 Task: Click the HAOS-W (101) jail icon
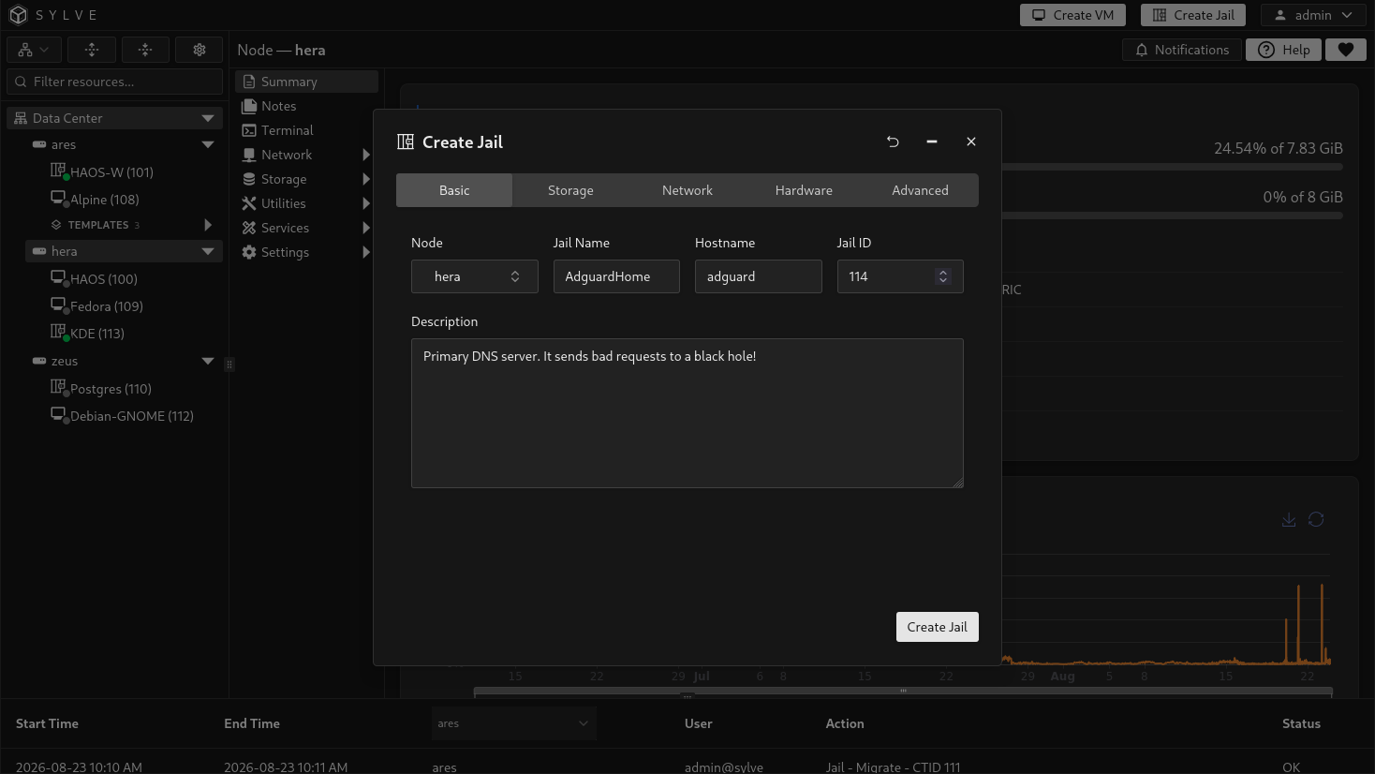coord(58,171)
